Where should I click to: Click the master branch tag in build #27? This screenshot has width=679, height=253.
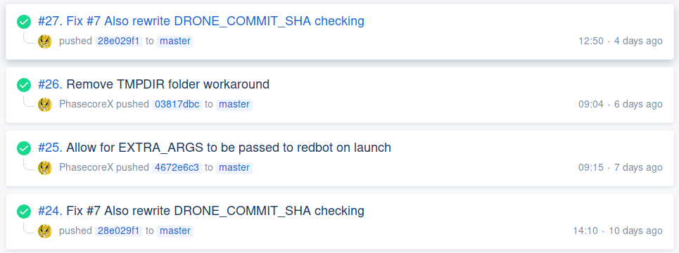pos(175,41)
